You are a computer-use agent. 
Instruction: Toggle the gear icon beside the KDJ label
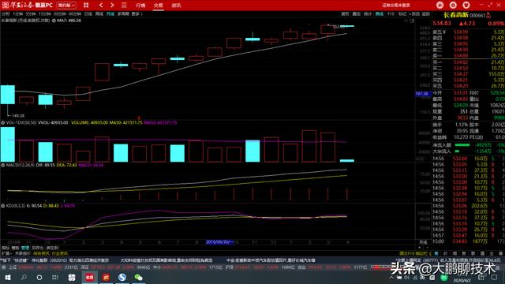3,206
